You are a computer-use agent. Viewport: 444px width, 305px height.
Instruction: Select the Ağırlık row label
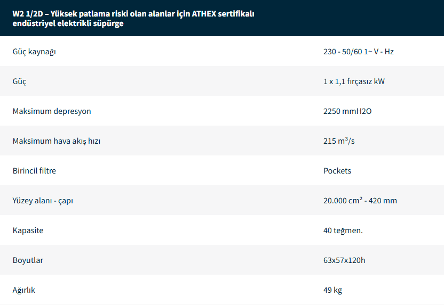click(24, 290)
